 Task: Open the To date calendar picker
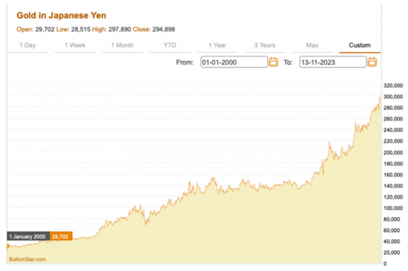373,62
